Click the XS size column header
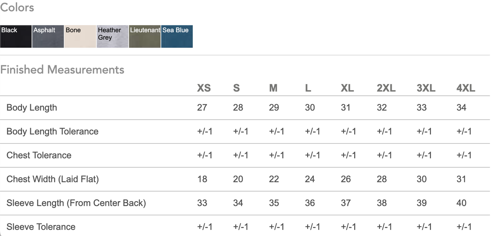 point(204,88)
